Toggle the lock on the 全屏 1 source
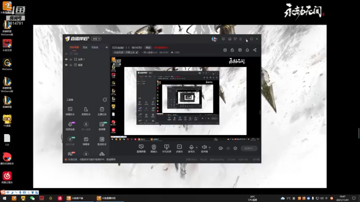Screen dimensions: 360x202 coord(71,59)
